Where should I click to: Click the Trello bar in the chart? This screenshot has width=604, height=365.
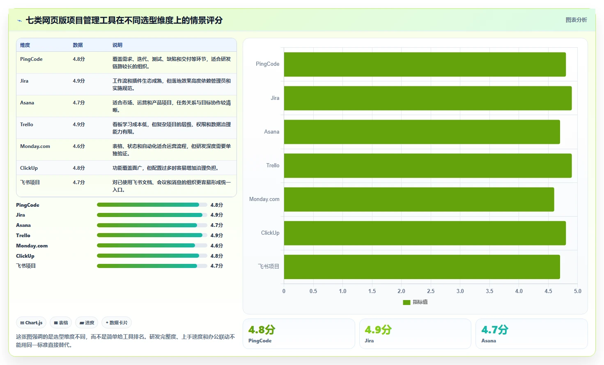coord(427,166)
